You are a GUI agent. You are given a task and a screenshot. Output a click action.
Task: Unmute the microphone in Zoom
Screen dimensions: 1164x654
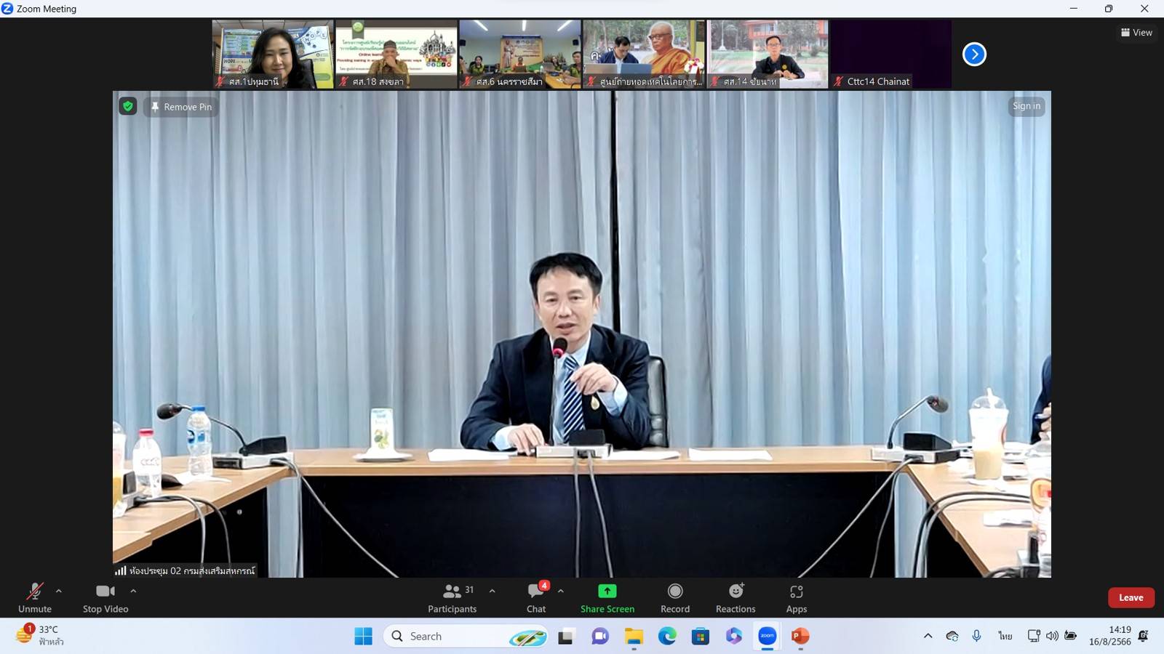(x=34, y=598)
